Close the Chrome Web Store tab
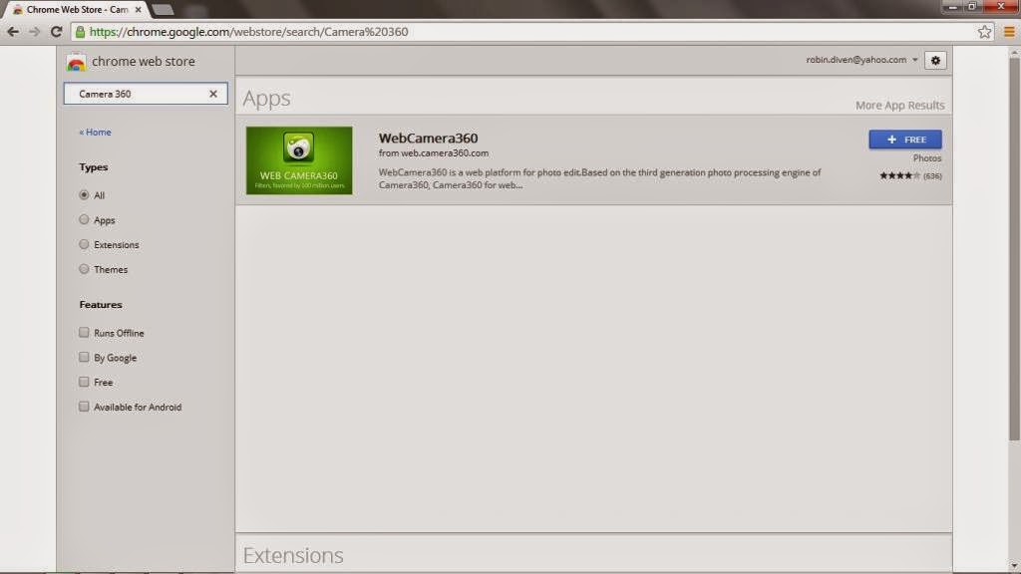 pyautogui.click(x=138, y=10)
